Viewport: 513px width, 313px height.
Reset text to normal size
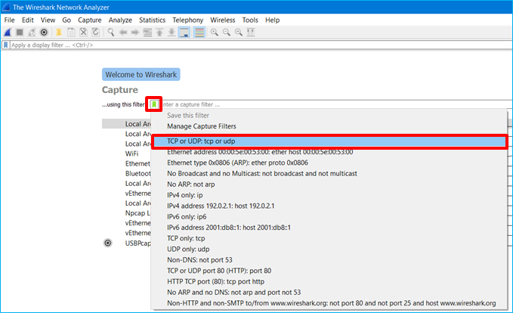(x=239, y=33)
